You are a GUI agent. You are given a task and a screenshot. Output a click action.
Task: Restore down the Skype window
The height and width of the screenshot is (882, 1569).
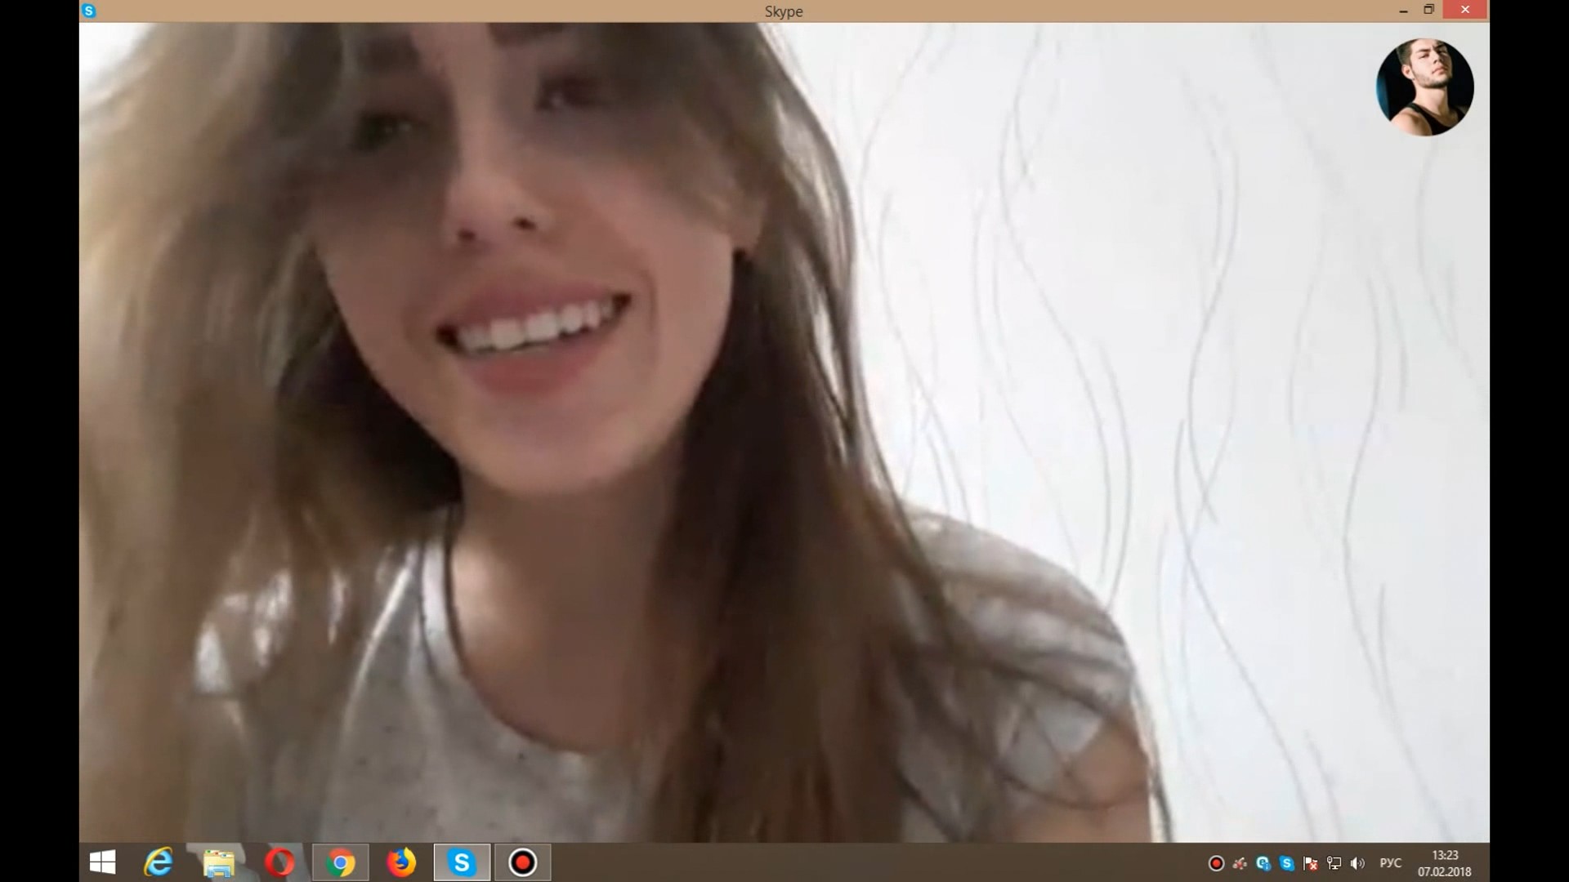[1428, 10]
